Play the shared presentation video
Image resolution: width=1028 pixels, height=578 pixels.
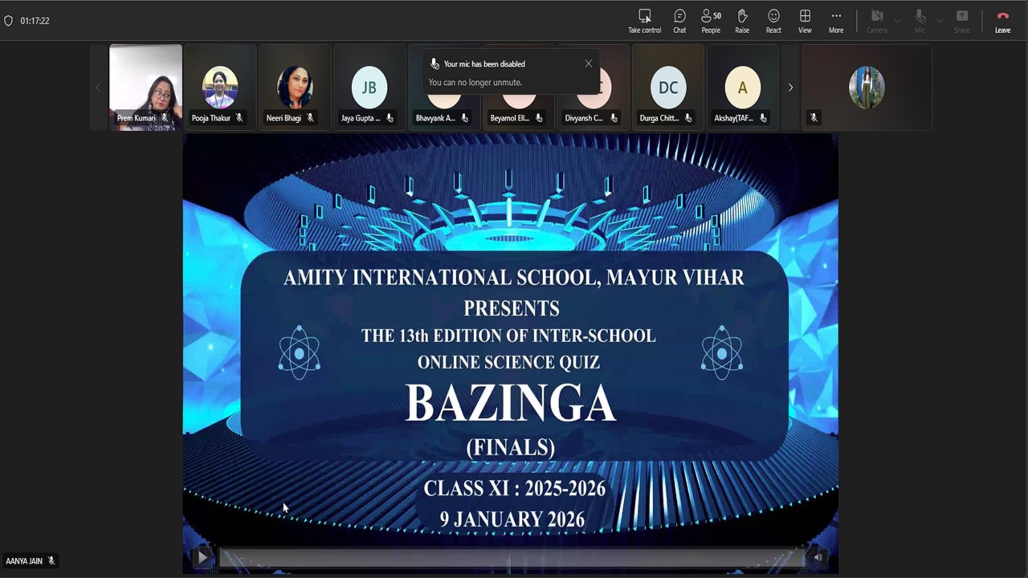(202, 557)
